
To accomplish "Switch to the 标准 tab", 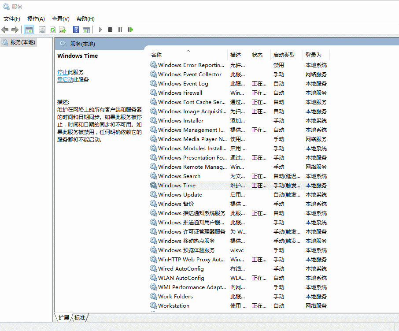I will coord(79,317).
